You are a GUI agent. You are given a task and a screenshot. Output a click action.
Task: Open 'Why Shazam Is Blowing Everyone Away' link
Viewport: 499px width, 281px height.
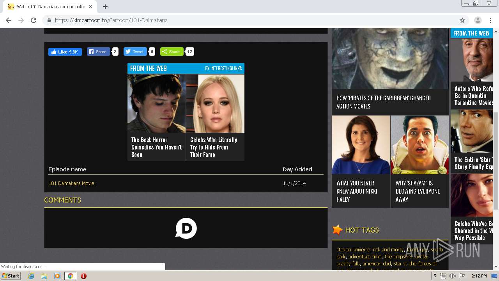tap(418, 191)
